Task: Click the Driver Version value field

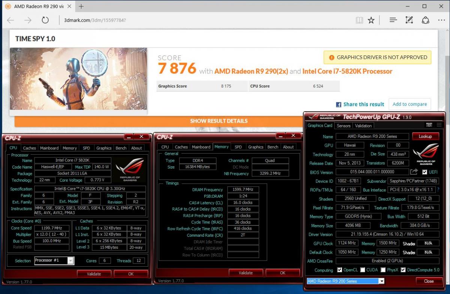Action: point(387,234)
